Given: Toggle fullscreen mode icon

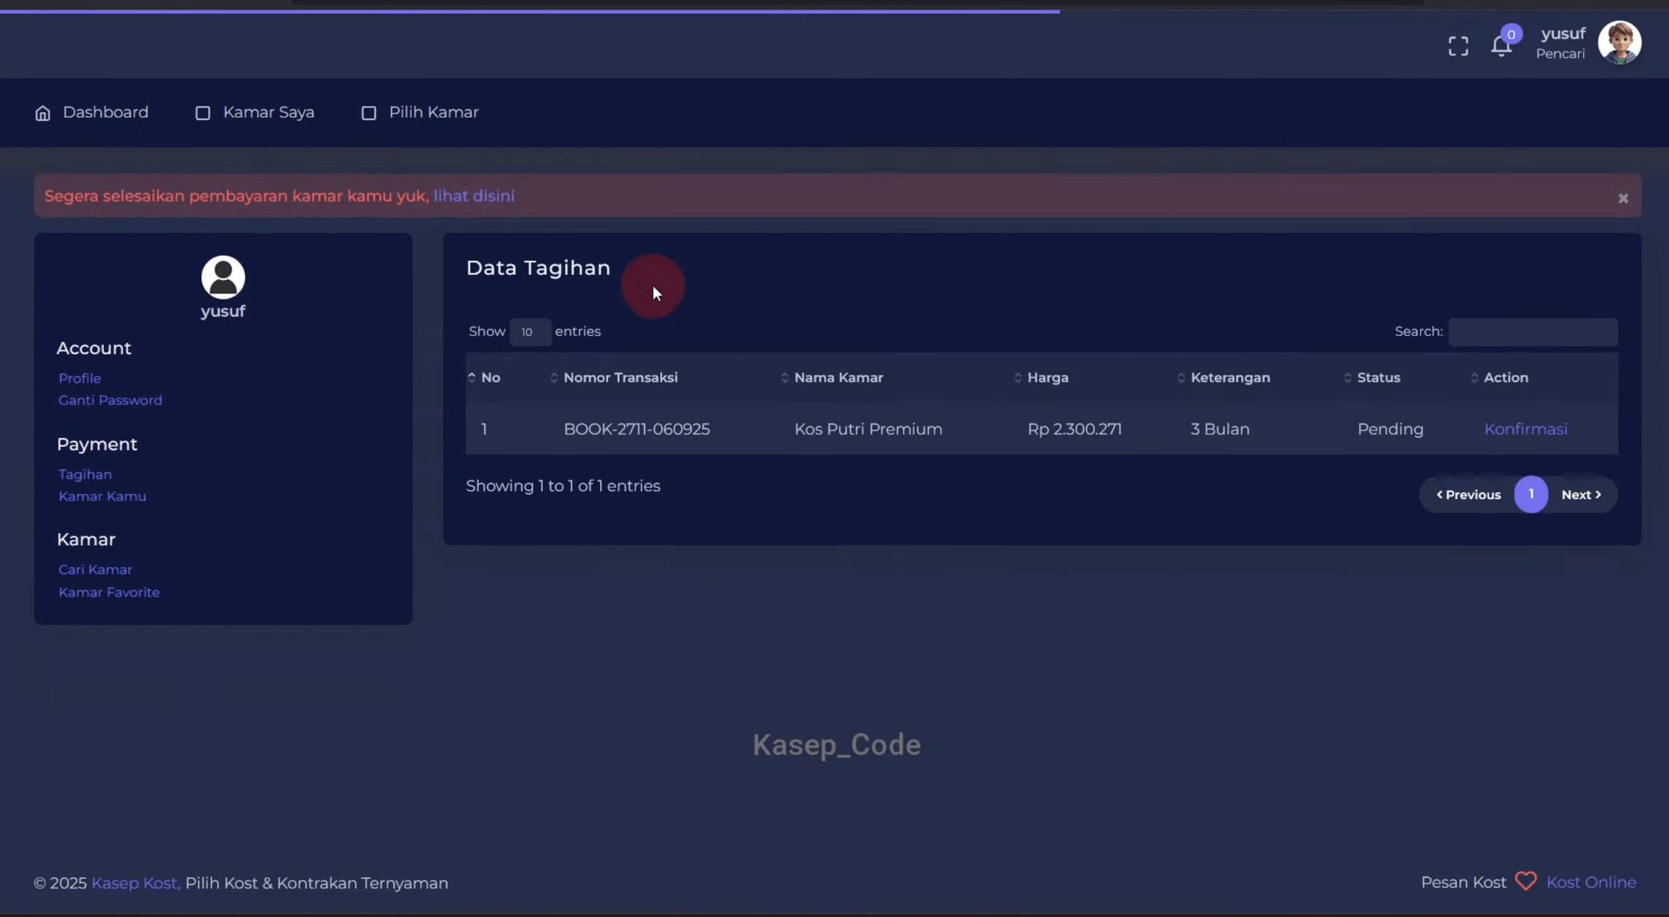Looking at the screenshot, I should pos(1458,46).
